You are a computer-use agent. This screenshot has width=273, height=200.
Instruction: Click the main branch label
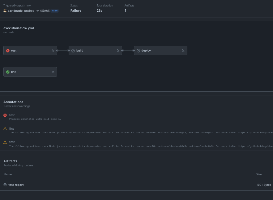[x=54, y=11]
